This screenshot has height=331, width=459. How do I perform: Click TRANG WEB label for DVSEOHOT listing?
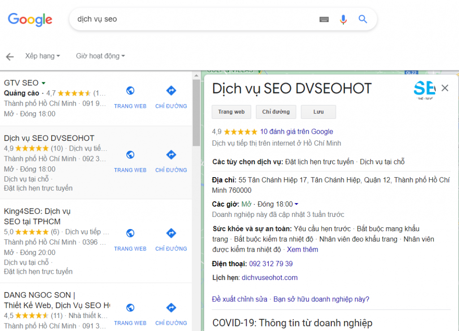130,170
